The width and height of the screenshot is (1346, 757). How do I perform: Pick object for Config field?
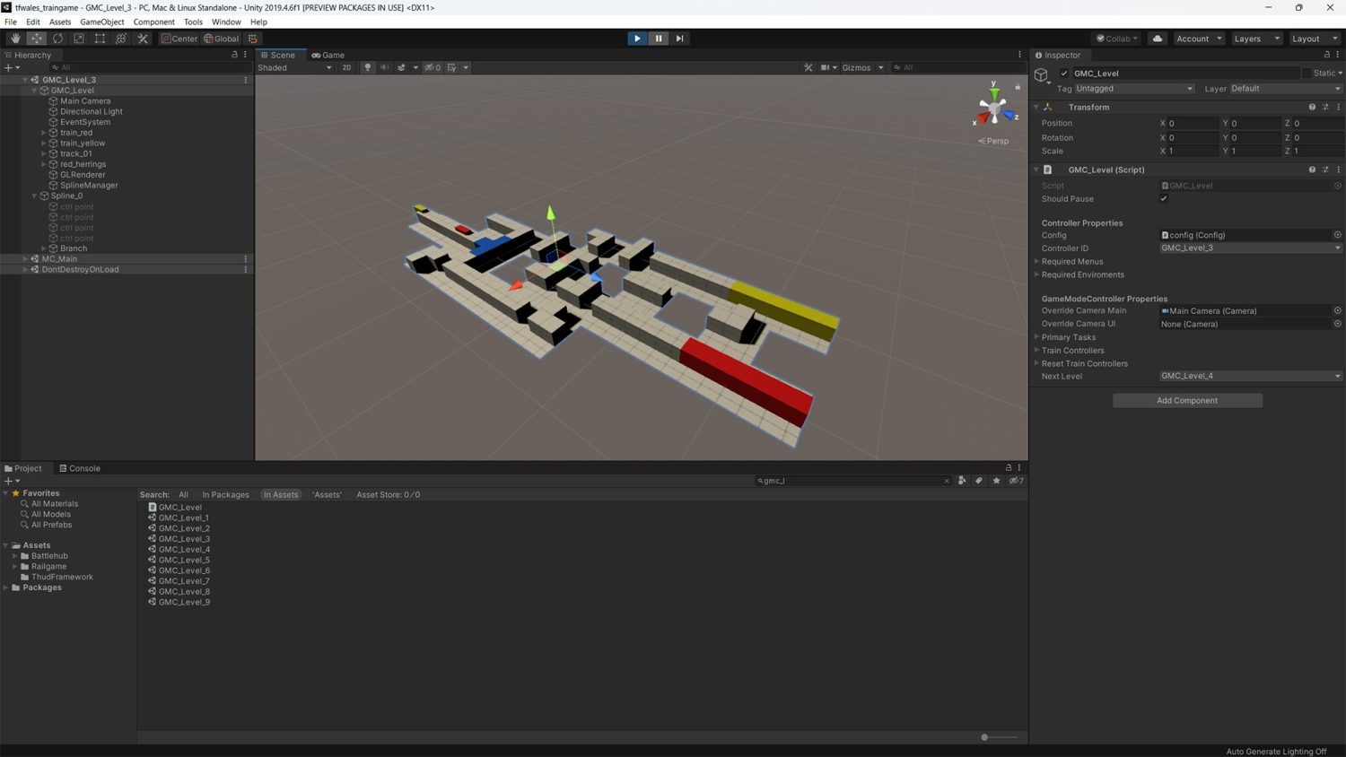[x=1337, y=235]
